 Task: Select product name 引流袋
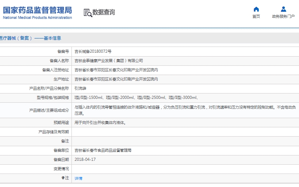80,88
